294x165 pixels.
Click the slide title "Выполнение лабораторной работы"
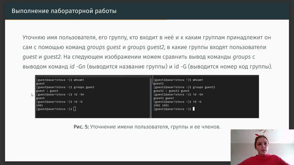64,11
